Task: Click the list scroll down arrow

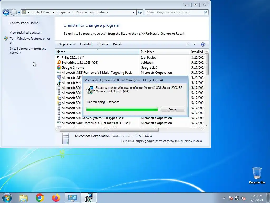Action: 207,125
